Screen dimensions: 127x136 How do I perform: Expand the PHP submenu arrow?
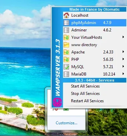pyautogui.click(x=123, y=59)
